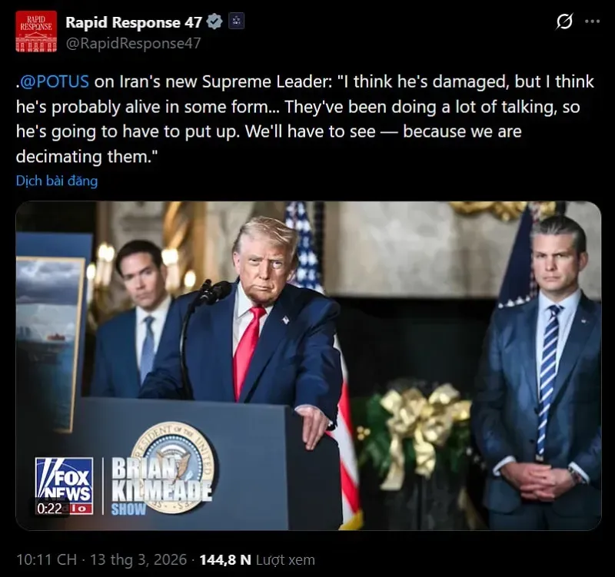Open the Rapid Response 47 profile avatar
This screenshot has width=615, height=577.
coord(36,32)
